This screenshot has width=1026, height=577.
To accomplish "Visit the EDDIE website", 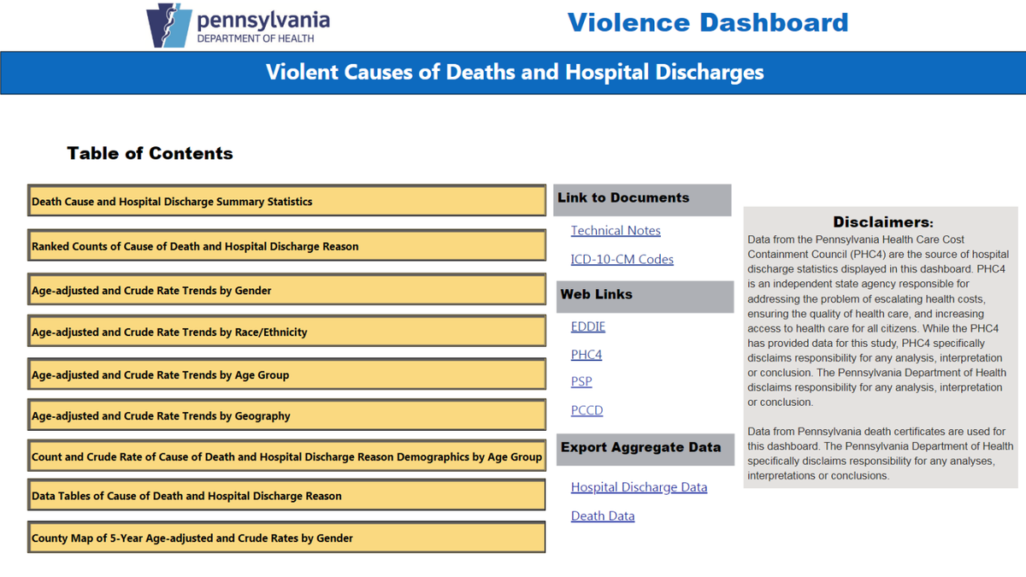I will point(587,326).
